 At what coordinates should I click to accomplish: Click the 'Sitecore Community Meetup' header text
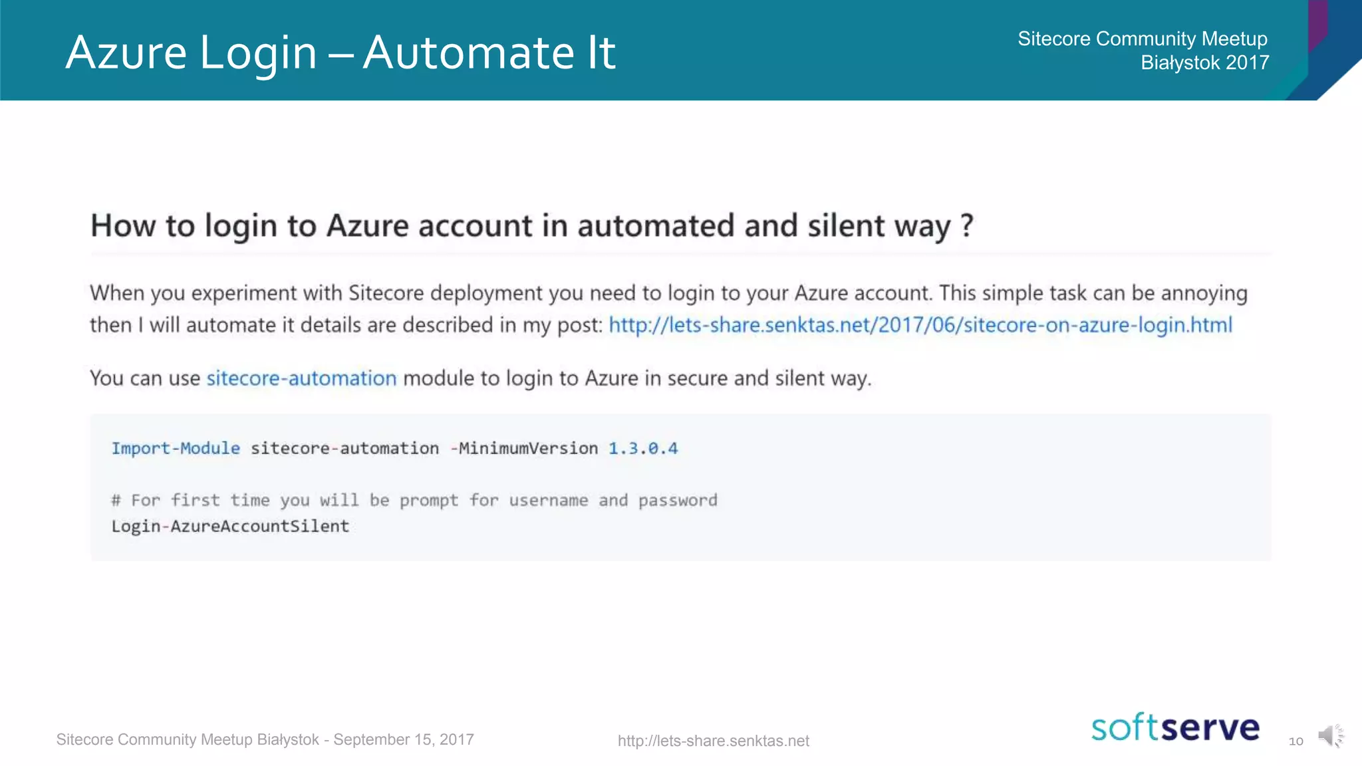tap(1143, 39)
